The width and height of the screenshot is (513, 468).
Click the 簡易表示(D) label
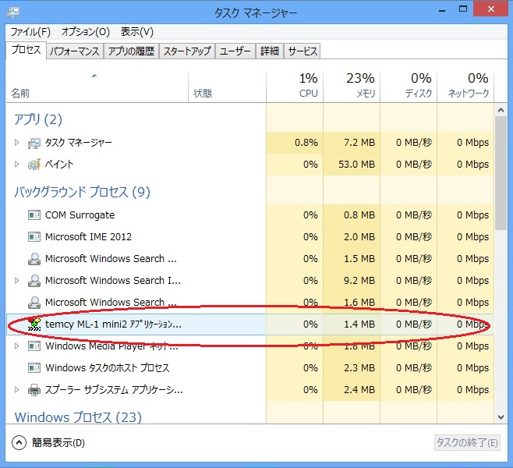pyautogui.click(x=58, y=443)
